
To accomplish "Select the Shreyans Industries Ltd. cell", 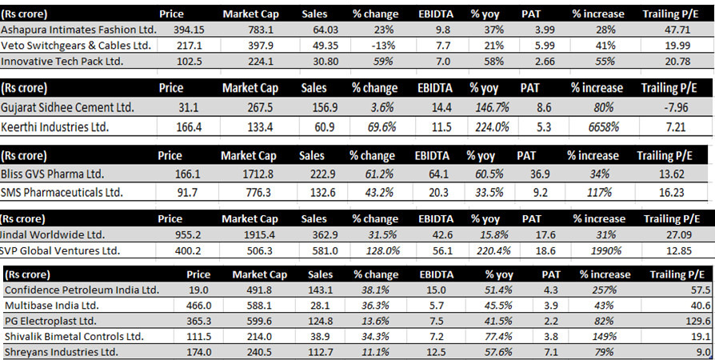I will pos(62,351).
